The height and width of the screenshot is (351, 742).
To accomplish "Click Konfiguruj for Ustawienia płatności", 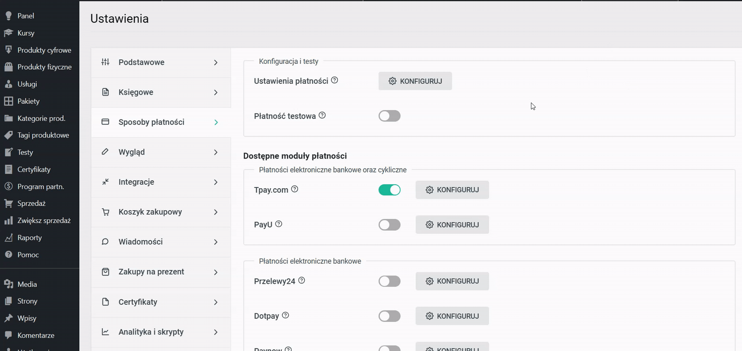I will [x=415, y=81].
